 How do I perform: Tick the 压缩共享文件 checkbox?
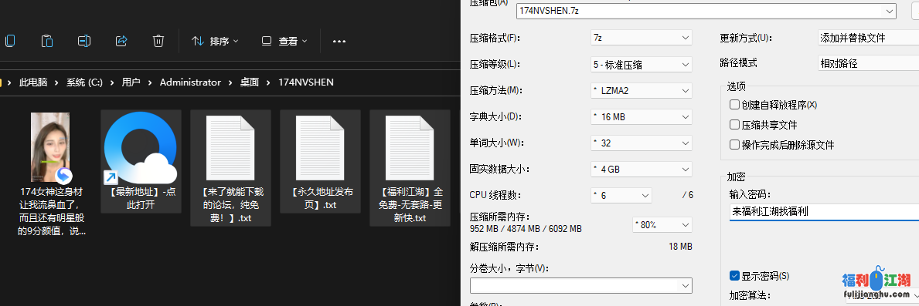(734, 125)
